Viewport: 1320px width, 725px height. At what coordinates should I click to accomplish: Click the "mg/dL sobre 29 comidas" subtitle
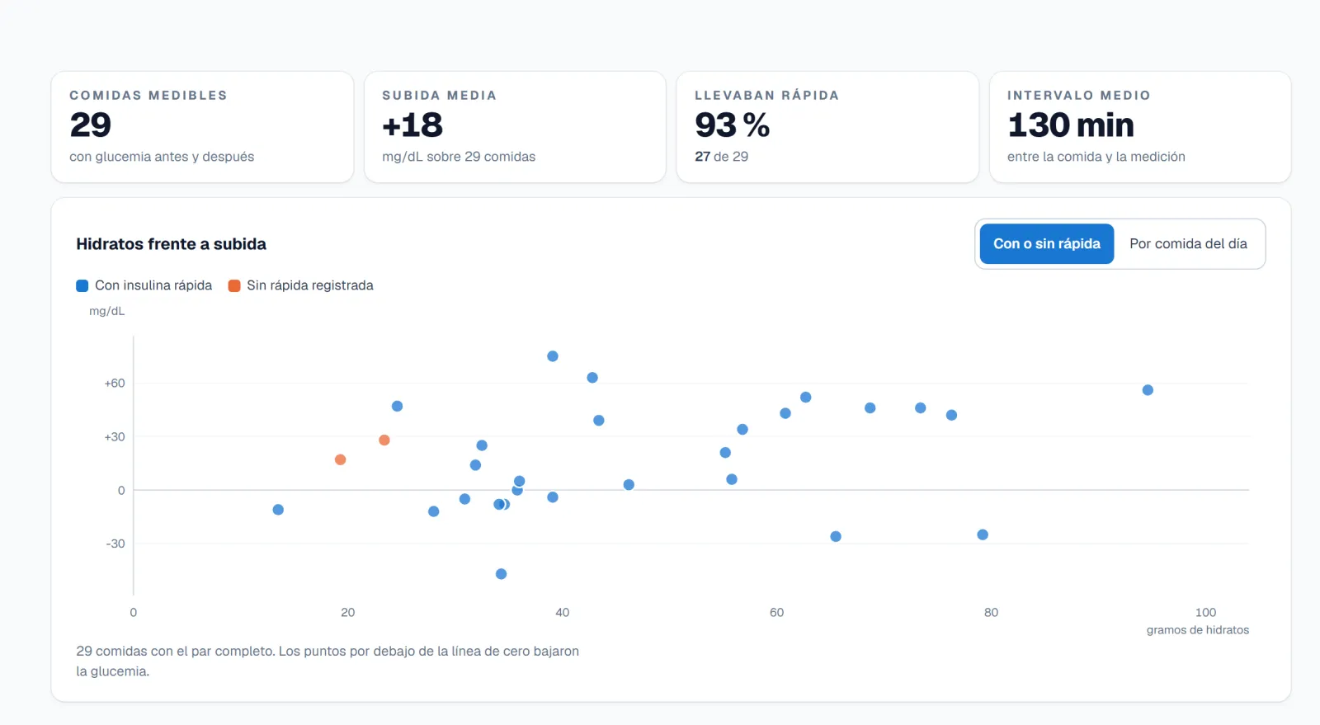click(x=459, y=157)
